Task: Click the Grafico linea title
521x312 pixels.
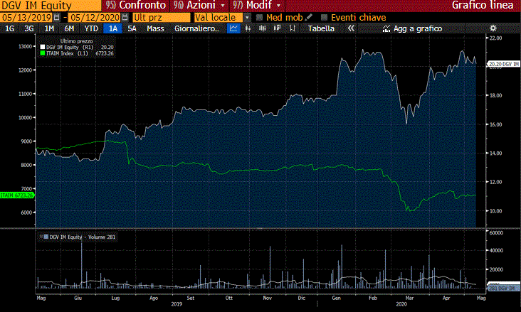Action: pos(483,5)
